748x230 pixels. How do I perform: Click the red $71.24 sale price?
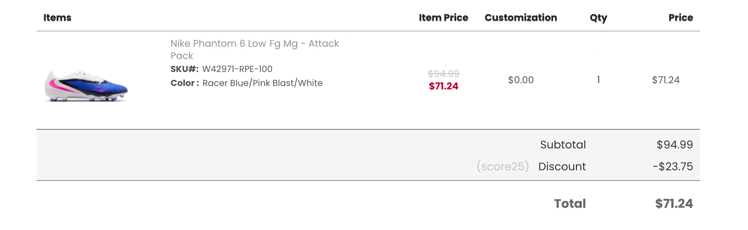coord(444,86)
